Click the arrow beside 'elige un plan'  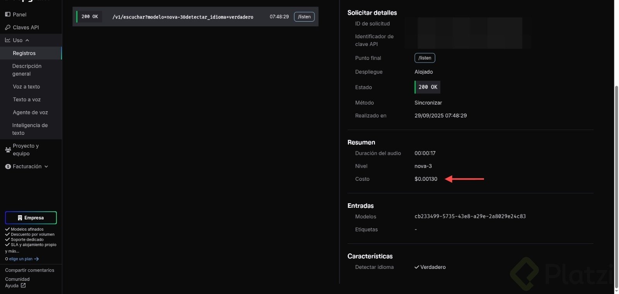(x=37, y=259)
